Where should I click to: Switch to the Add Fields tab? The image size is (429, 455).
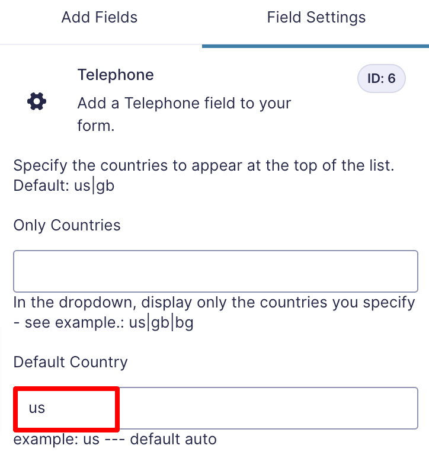tap(100, 17)
